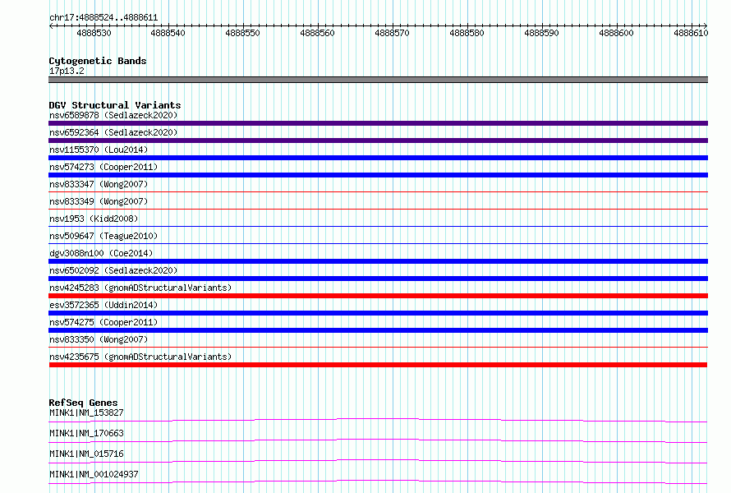Screen dimensions: 731x493
Task: Click the DGV Structural Variants track title
Action: coord(115,105)
